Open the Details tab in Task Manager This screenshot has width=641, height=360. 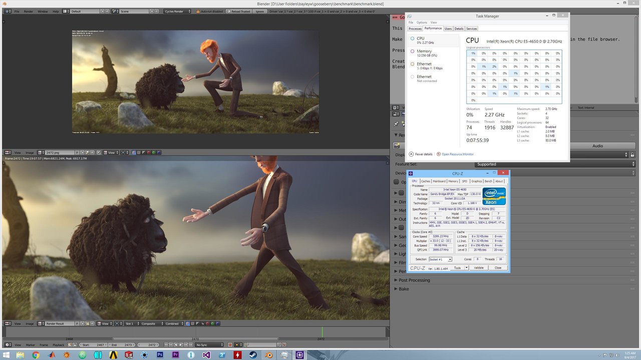(459, 28)
